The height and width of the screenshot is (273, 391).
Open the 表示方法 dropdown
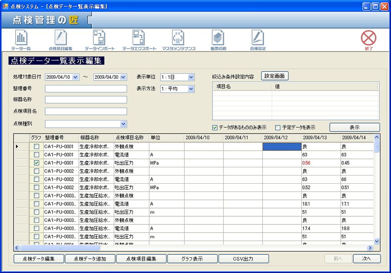[191, 89]
